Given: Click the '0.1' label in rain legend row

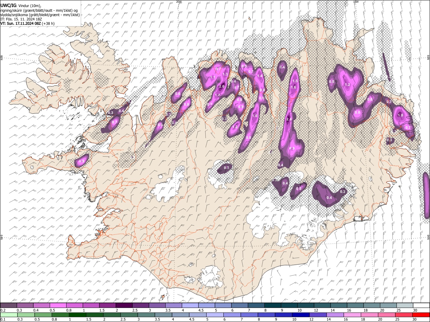Looking at the screenshot, I should [3, 320].
